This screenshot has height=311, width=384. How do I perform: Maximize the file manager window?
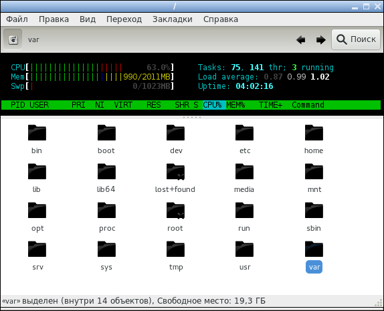366,7
